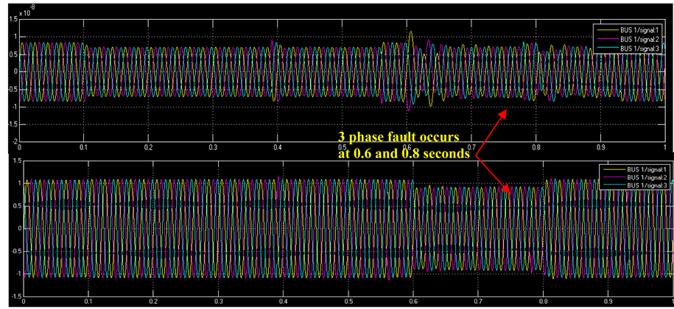The width and height of the screenshot is (674, 309).
Task: Select the "3 phase fault occurs" annotation text
Action: (x=399, y=138)
